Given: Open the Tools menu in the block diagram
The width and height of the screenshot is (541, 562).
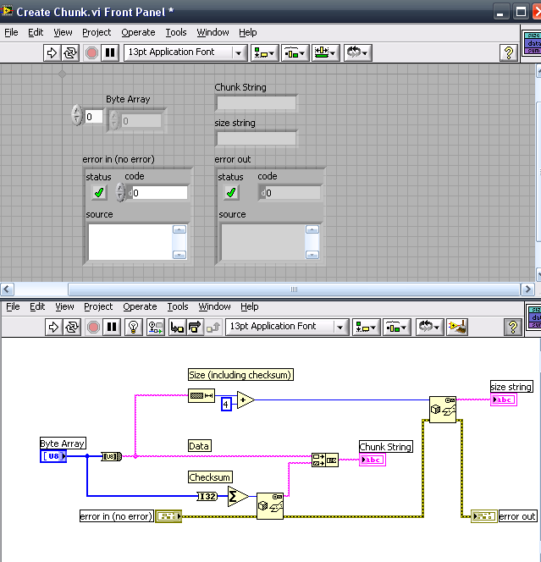Looking at the screenshot, I should point(178,306).
